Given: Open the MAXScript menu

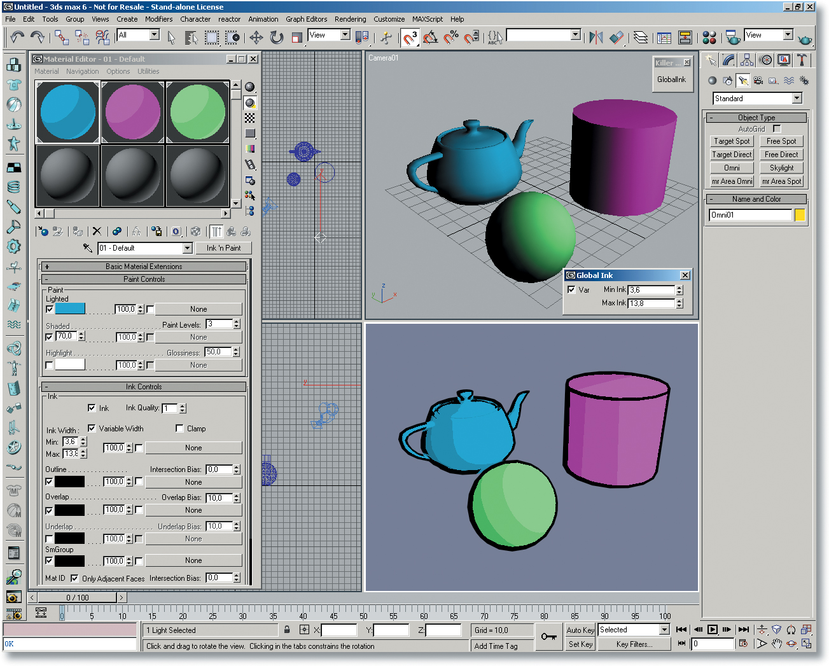Looking at the screenshot, I should [428, 19].
